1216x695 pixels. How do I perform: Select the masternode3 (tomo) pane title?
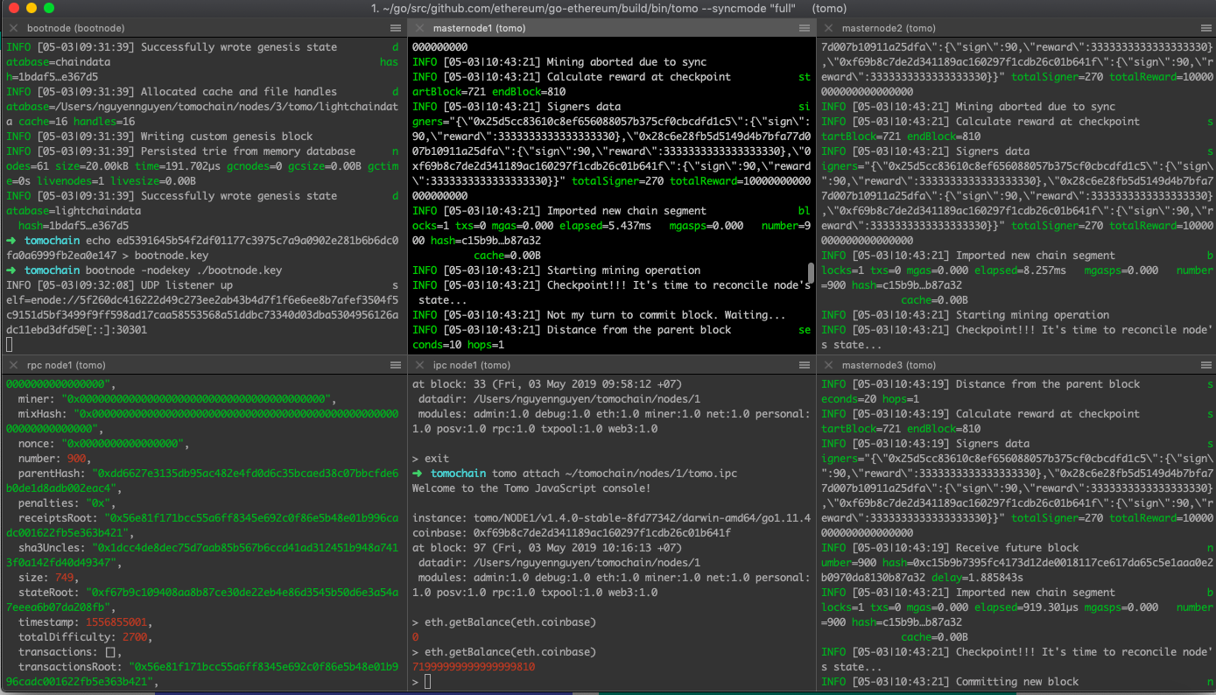888,365
